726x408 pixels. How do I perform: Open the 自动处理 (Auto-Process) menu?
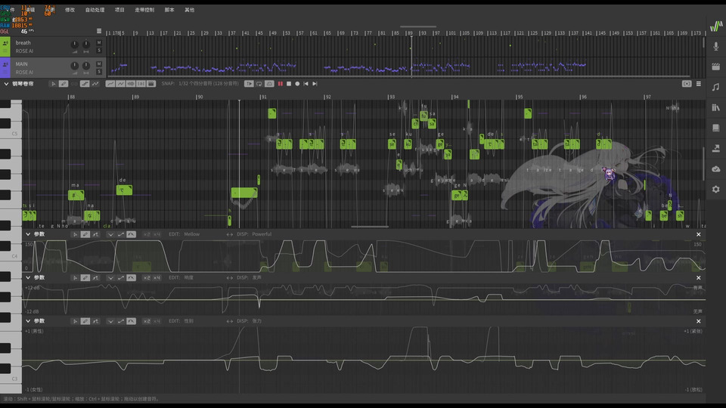[95, 10]
